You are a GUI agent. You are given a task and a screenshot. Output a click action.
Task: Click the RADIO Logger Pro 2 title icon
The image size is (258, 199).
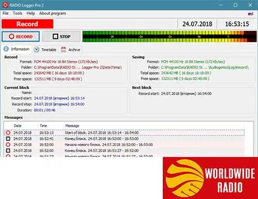click(x=5, y=5)
